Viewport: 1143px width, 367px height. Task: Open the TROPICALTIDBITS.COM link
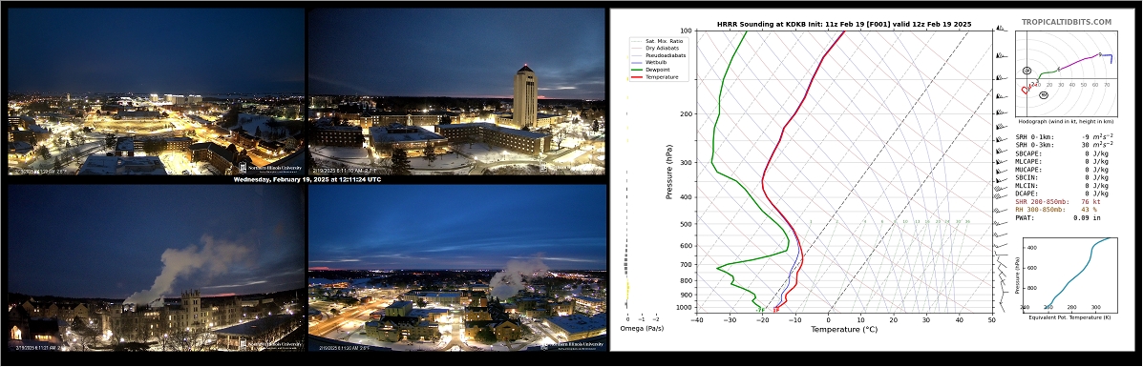[x=1067, y=23]
